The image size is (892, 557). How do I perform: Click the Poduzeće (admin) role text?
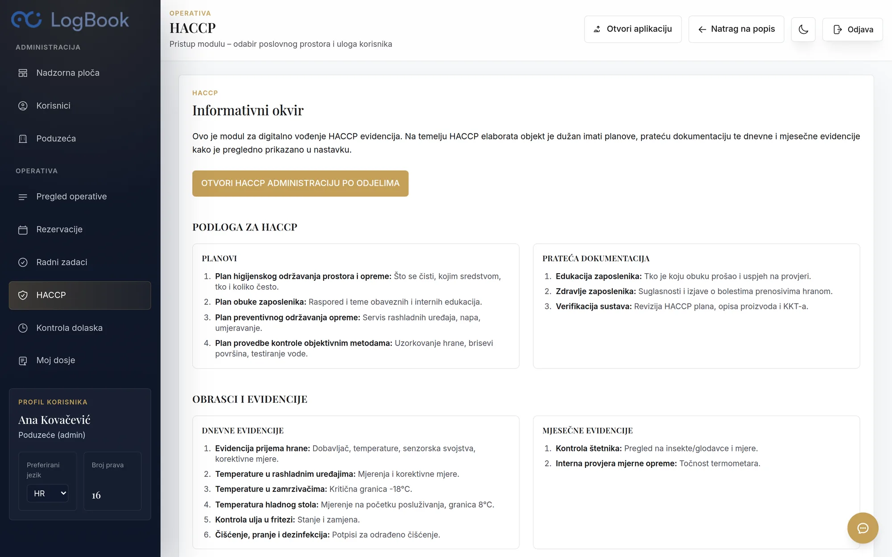click(x=52, y=435)
